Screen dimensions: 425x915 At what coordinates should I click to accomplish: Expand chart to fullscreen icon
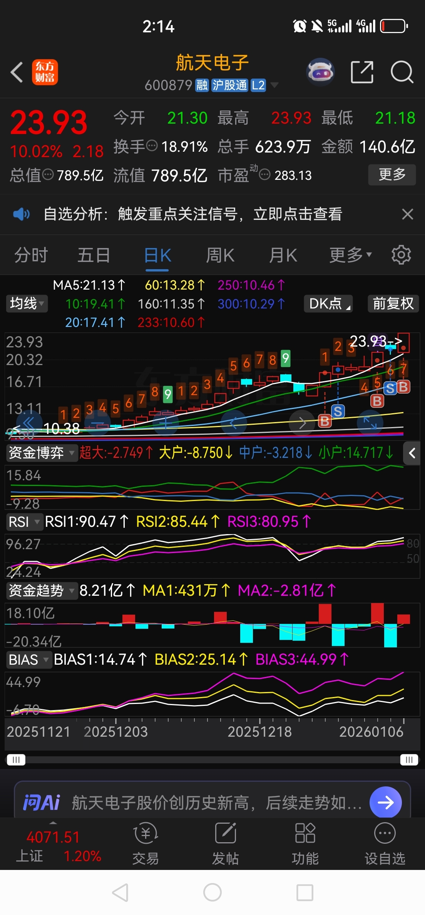click(370, 423)
